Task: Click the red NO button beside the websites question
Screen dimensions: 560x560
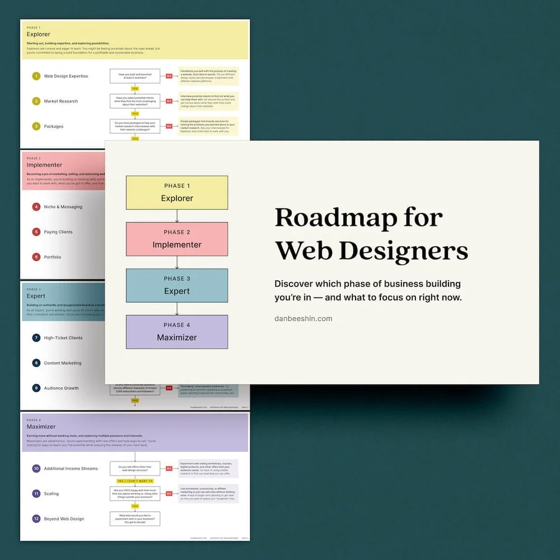Action: coord(170,76)
